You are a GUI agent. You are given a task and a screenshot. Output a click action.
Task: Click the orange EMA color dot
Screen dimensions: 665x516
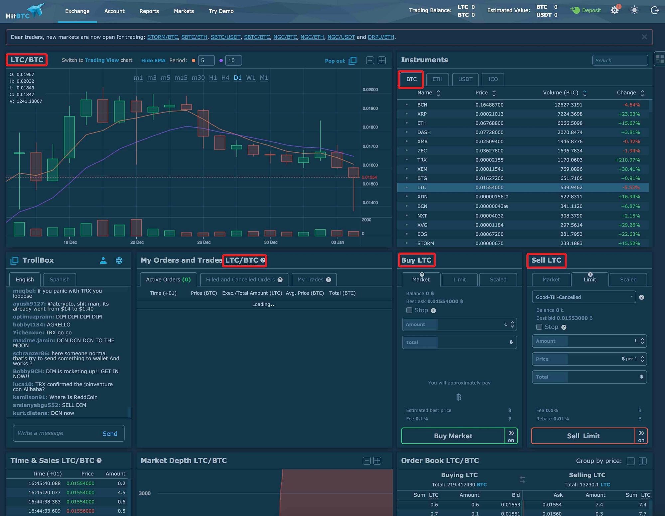point(194,60)
